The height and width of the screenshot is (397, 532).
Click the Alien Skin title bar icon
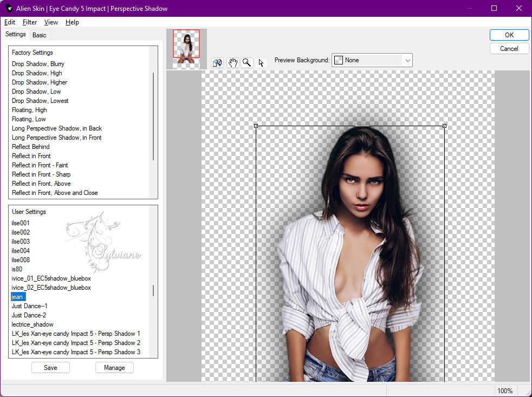(x=9, y=8)
